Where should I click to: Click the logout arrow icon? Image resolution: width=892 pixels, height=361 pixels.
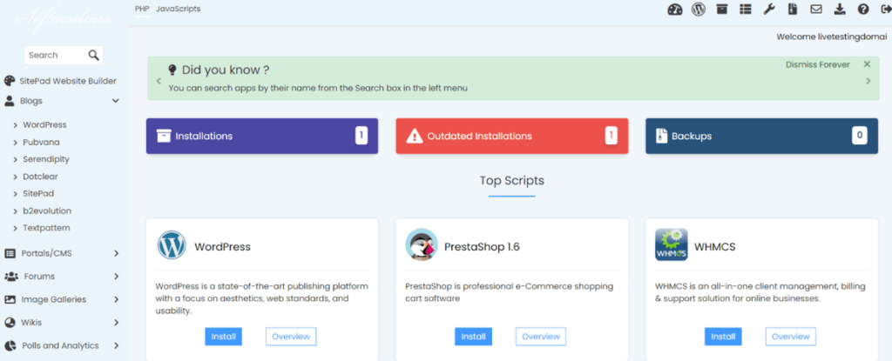[x=885, y=9]
